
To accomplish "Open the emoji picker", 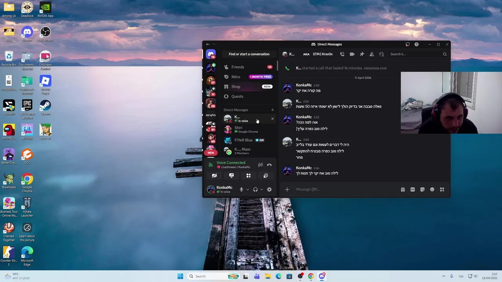I will (432, 190).
